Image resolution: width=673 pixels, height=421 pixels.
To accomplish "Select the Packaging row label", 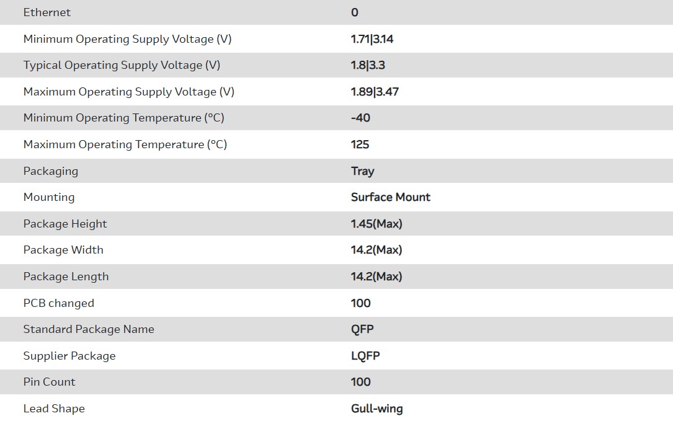I will click(51, 171).
